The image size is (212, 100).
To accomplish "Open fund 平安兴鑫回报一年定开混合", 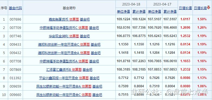I will point(58,78).
